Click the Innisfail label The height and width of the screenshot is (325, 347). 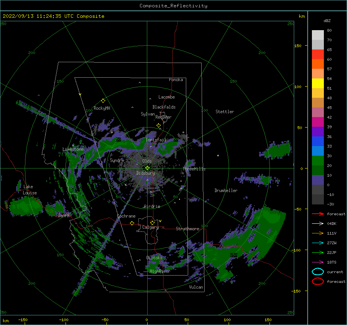(x=156, y=140)
